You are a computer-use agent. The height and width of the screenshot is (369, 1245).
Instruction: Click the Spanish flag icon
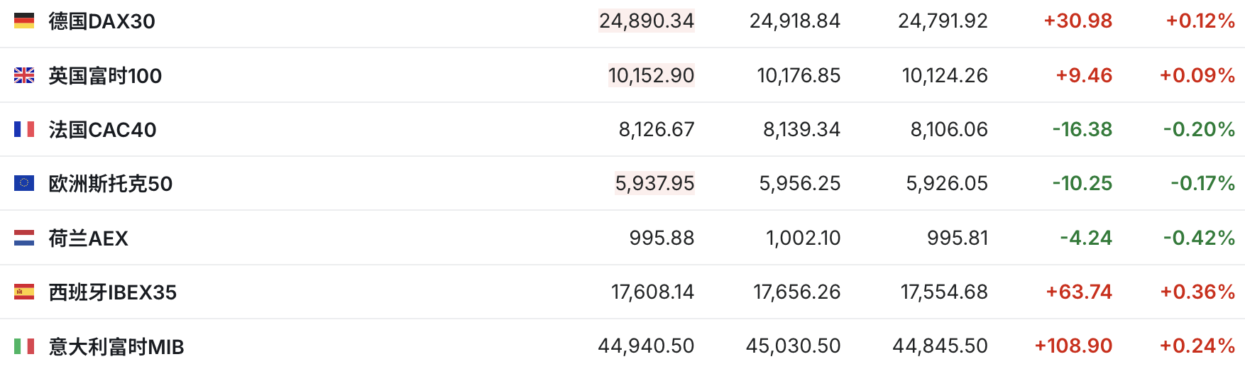(24, 292)
